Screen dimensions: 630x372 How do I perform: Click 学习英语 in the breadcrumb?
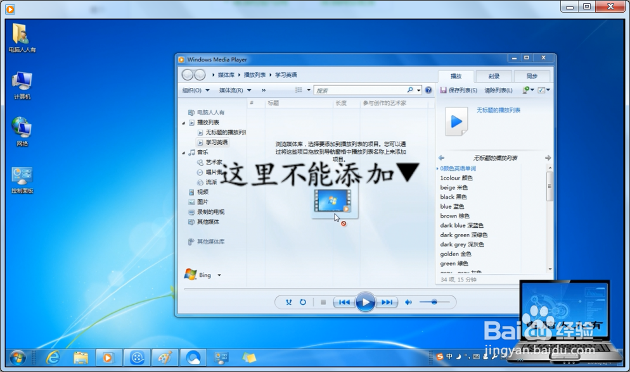[286, 75]
